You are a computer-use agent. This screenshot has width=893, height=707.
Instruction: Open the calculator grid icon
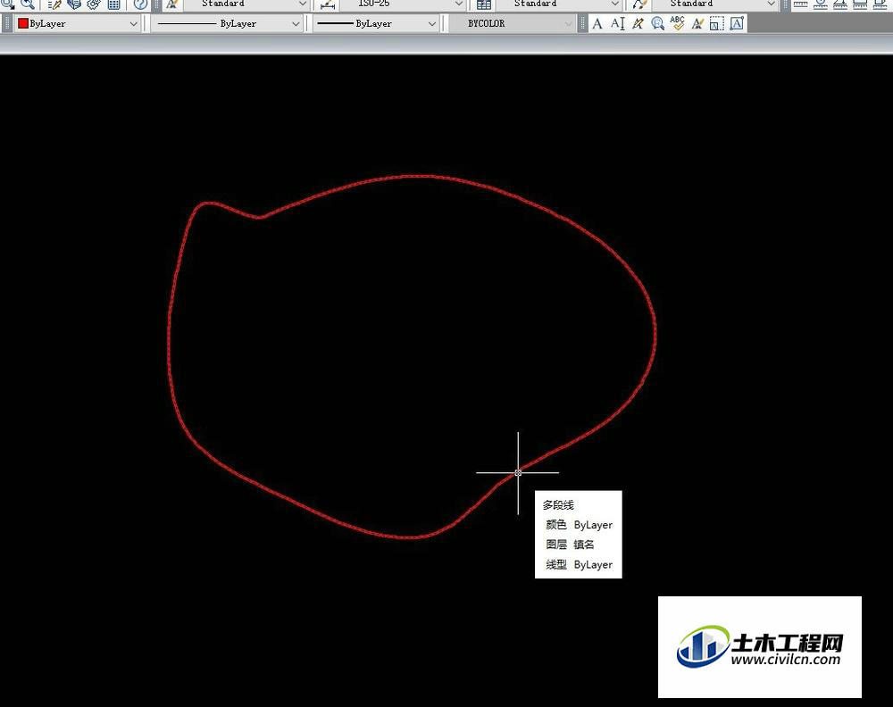coord(114,4)
